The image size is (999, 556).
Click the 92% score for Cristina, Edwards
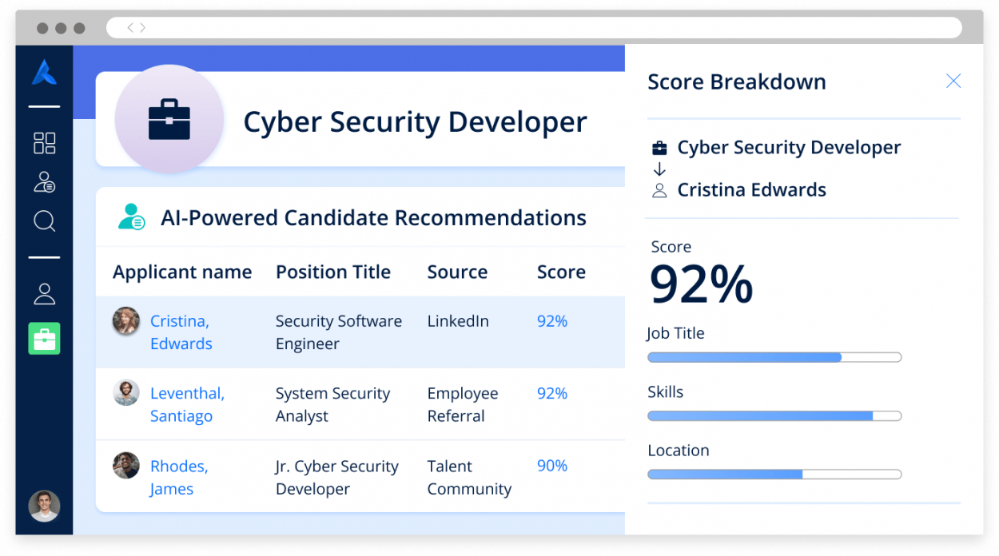[x=552, y=320]
